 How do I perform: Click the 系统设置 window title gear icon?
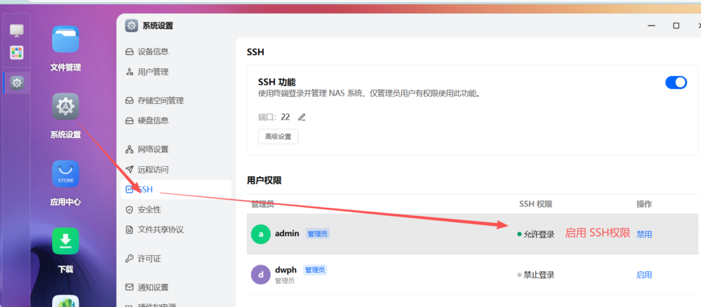coord(131,26)
